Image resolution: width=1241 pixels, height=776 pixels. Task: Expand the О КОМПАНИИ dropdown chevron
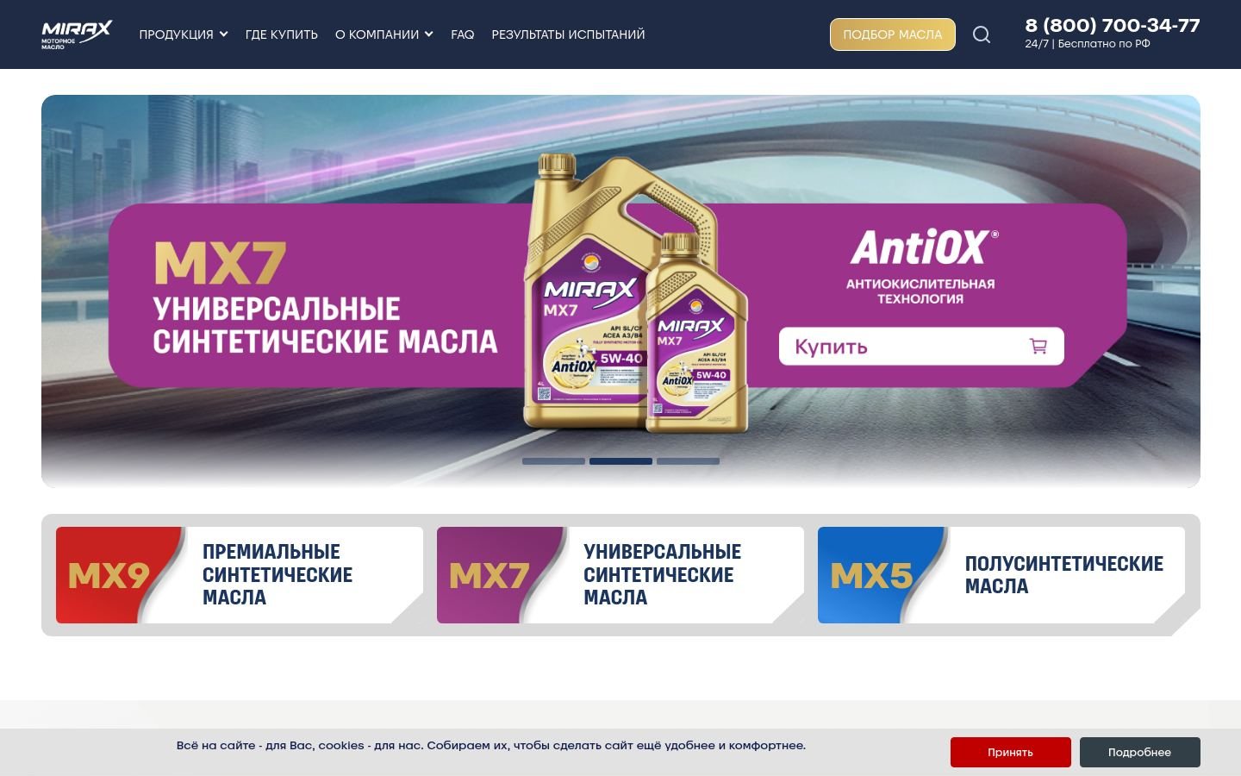(428, 34)
